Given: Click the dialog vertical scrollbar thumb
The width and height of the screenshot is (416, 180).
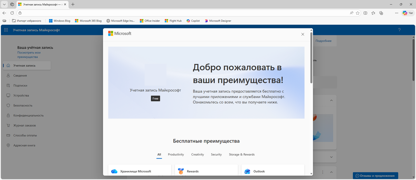Looking at the screenshot, I should (311, 58).
